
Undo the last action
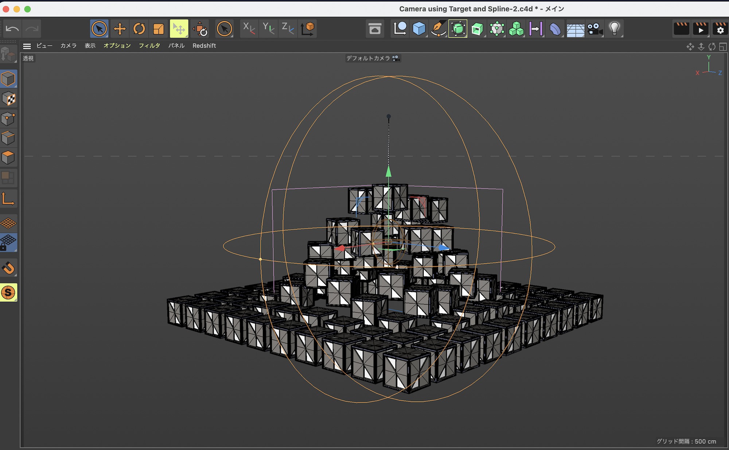(13, 28)
